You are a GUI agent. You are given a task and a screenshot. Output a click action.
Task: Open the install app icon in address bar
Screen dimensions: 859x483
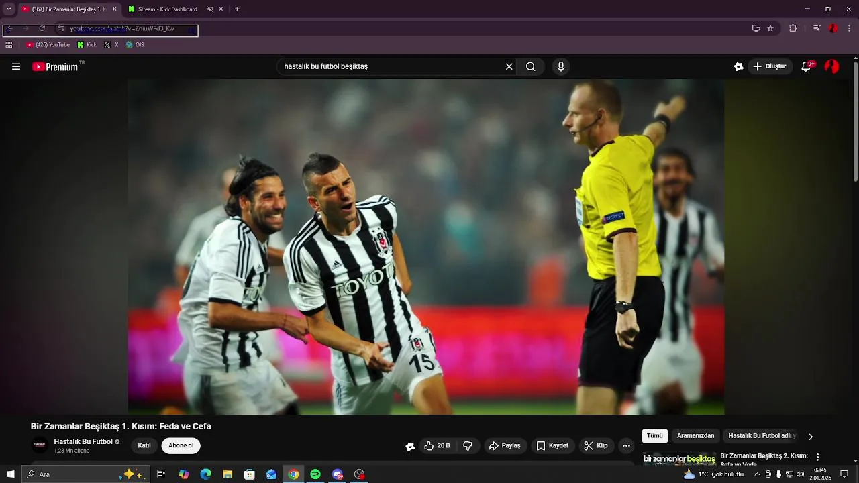756,28
